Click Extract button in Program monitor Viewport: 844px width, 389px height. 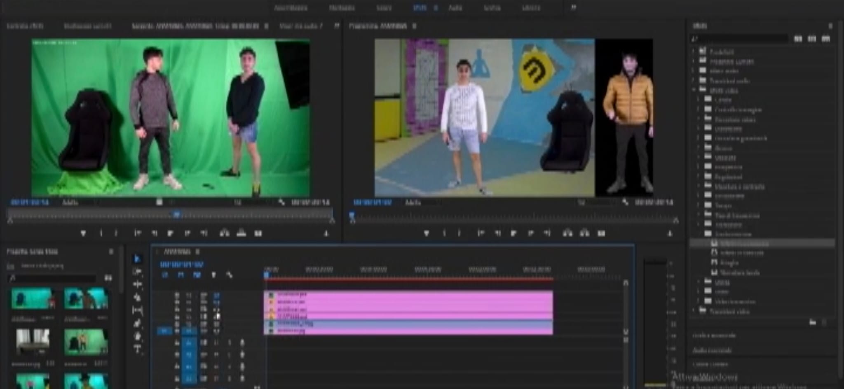pyautogui.click(x=584, y=233)
